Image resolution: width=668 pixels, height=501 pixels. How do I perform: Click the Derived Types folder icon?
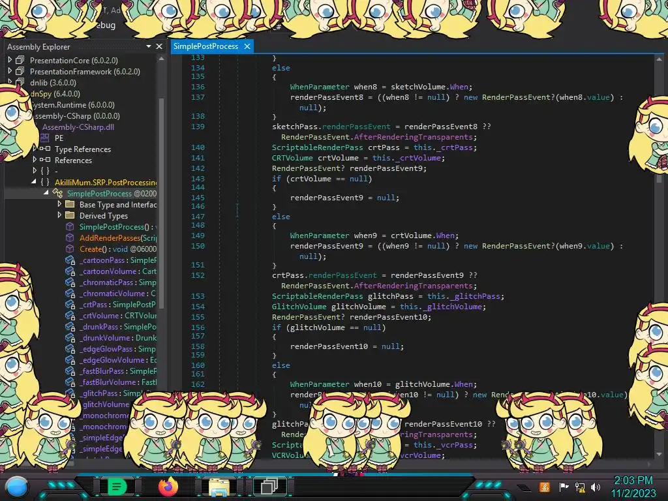(70, 215)
